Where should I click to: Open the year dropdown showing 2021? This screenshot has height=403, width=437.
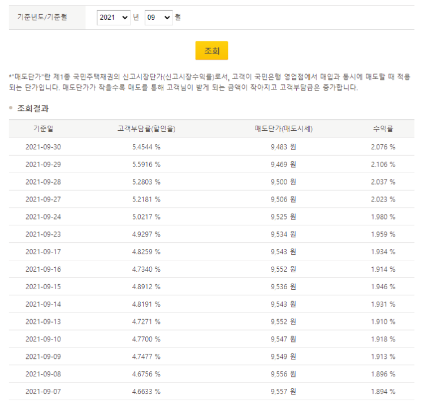click(x=114, y=18)
